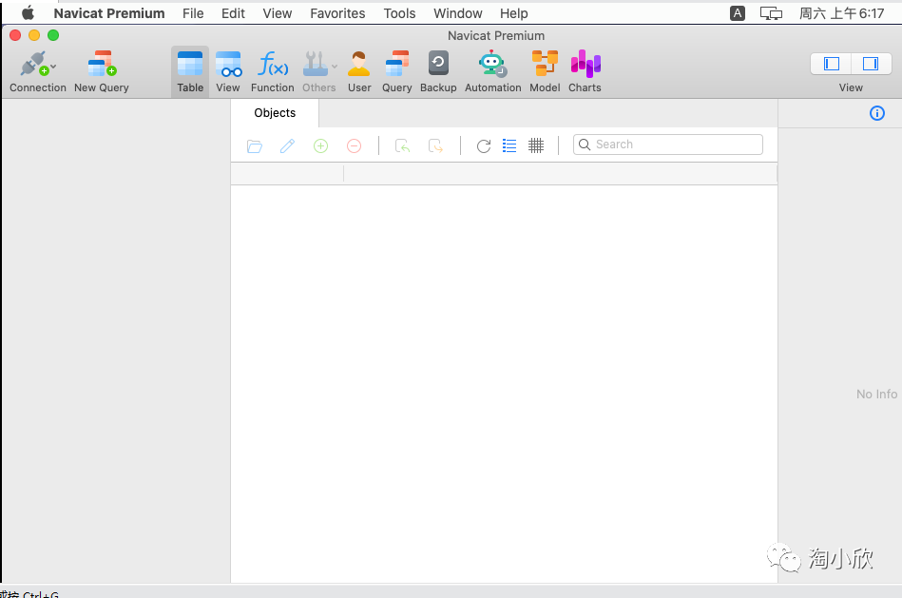Refresh the objects list
902x598 pixels.
(x=484, y=146)
